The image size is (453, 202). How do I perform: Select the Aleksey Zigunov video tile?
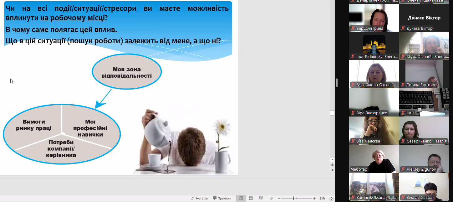[x=424, y=159]
